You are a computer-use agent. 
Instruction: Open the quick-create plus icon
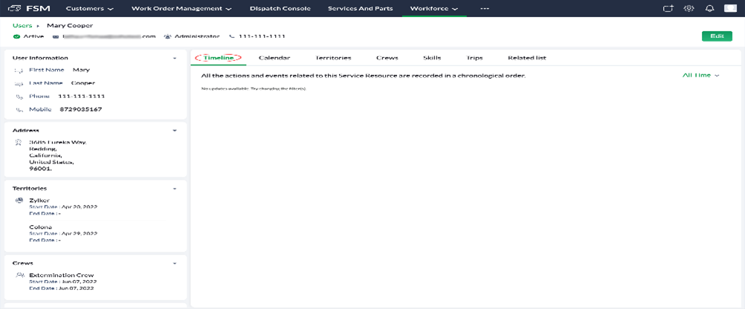pyautogui.click(x=668, y=8)
